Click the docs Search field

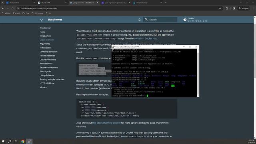[160, 20]
